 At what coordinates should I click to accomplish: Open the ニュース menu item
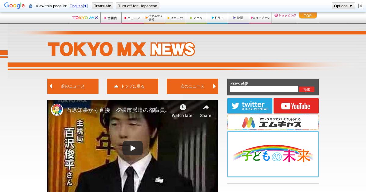pyautogui.click(x=132, y=18)
